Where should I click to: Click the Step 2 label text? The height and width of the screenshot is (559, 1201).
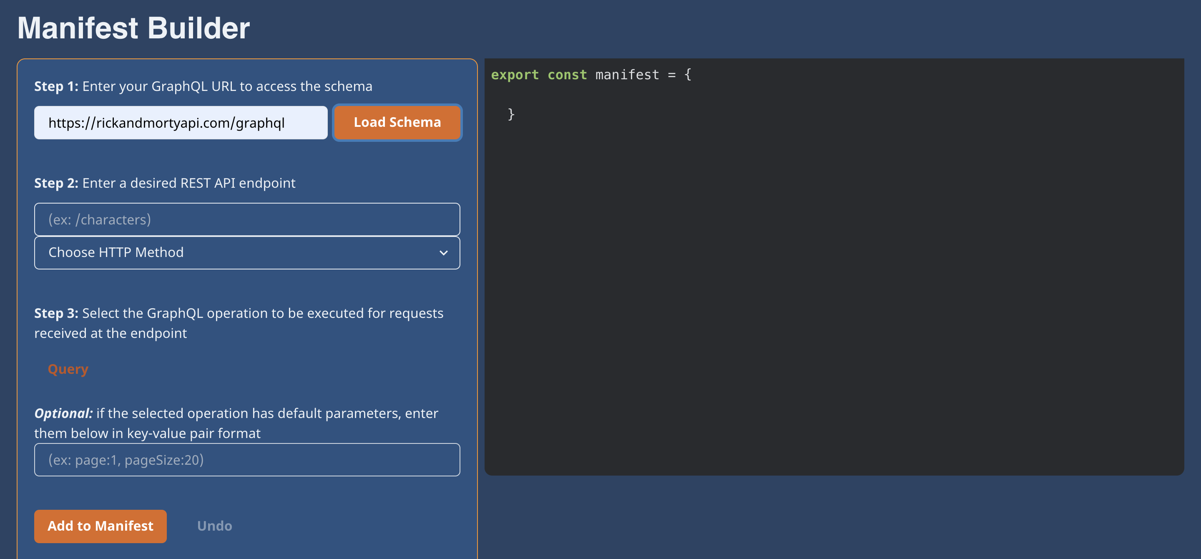pos(56,183)
